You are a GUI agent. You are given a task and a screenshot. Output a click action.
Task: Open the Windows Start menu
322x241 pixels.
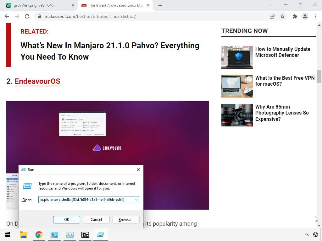point(8,235)
